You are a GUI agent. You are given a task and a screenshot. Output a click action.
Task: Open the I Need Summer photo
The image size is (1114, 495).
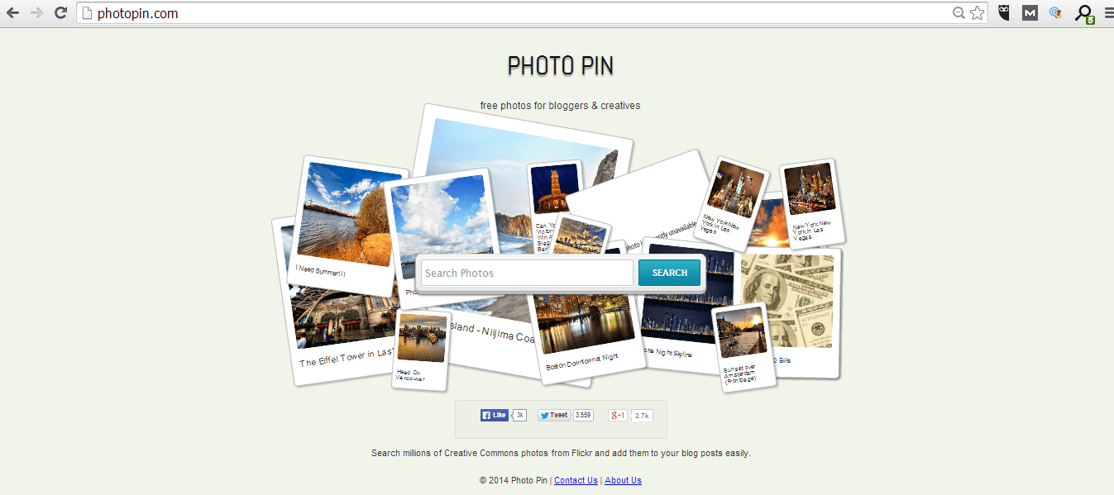point(349,225)
